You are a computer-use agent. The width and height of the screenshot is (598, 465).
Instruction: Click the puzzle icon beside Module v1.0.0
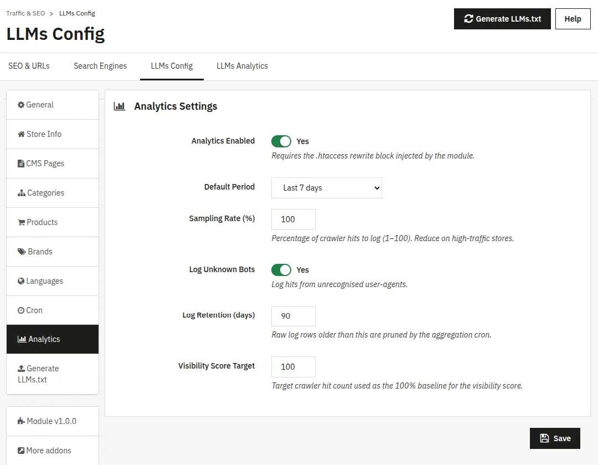22,421
